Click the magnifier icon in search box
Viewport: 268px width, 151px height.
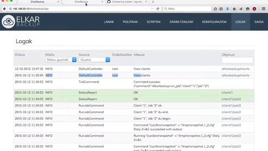click(165, 9)
